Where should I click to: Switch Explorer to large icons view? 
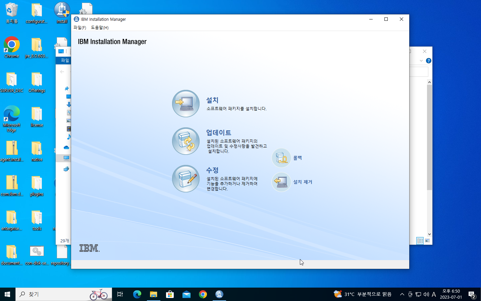(427, 241)
